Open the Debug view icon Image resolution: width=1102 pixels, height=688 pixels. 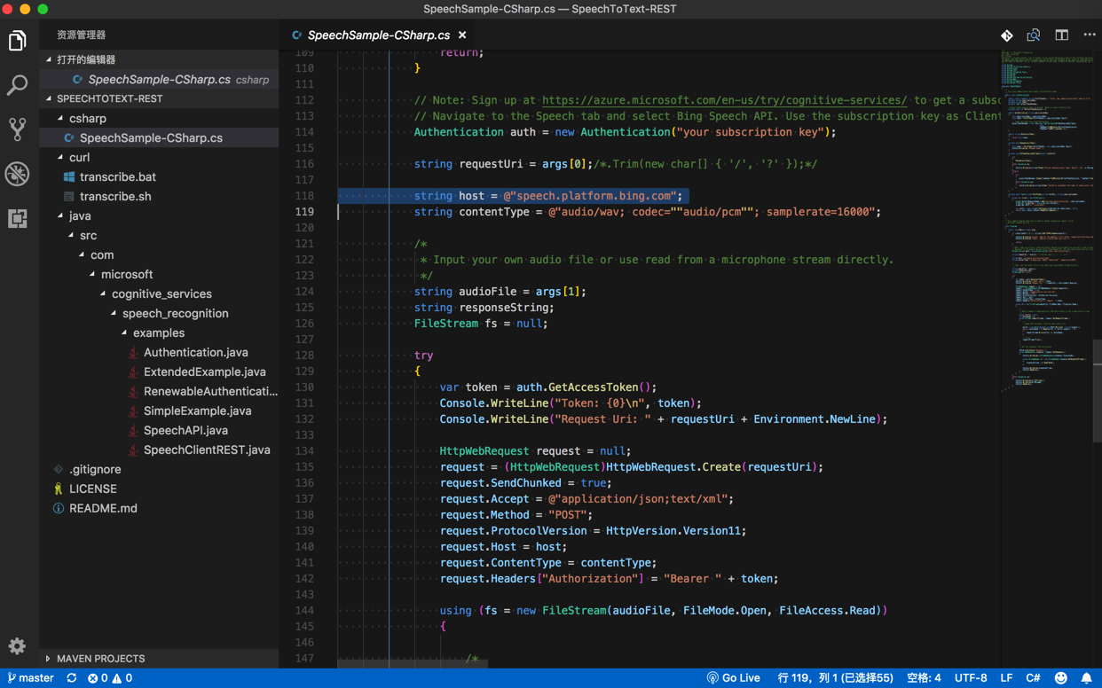point(18,174)
